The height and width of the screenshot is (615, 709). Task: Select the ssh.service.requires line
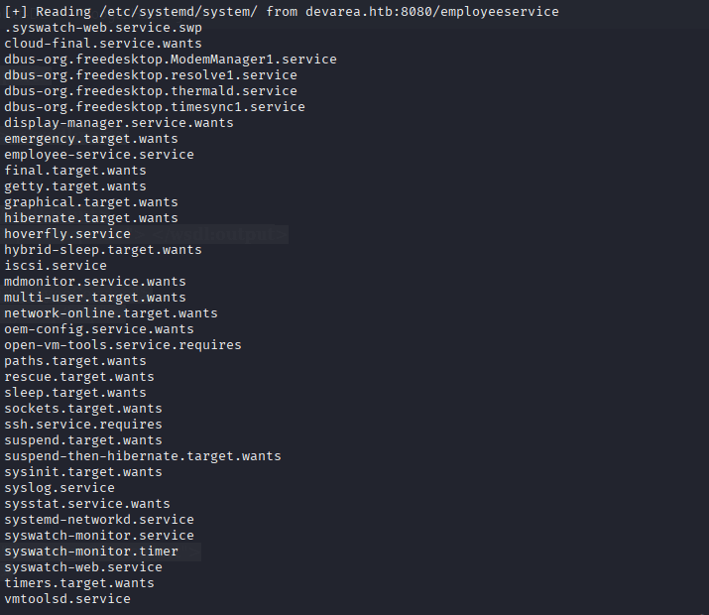[x=83, y=425]
